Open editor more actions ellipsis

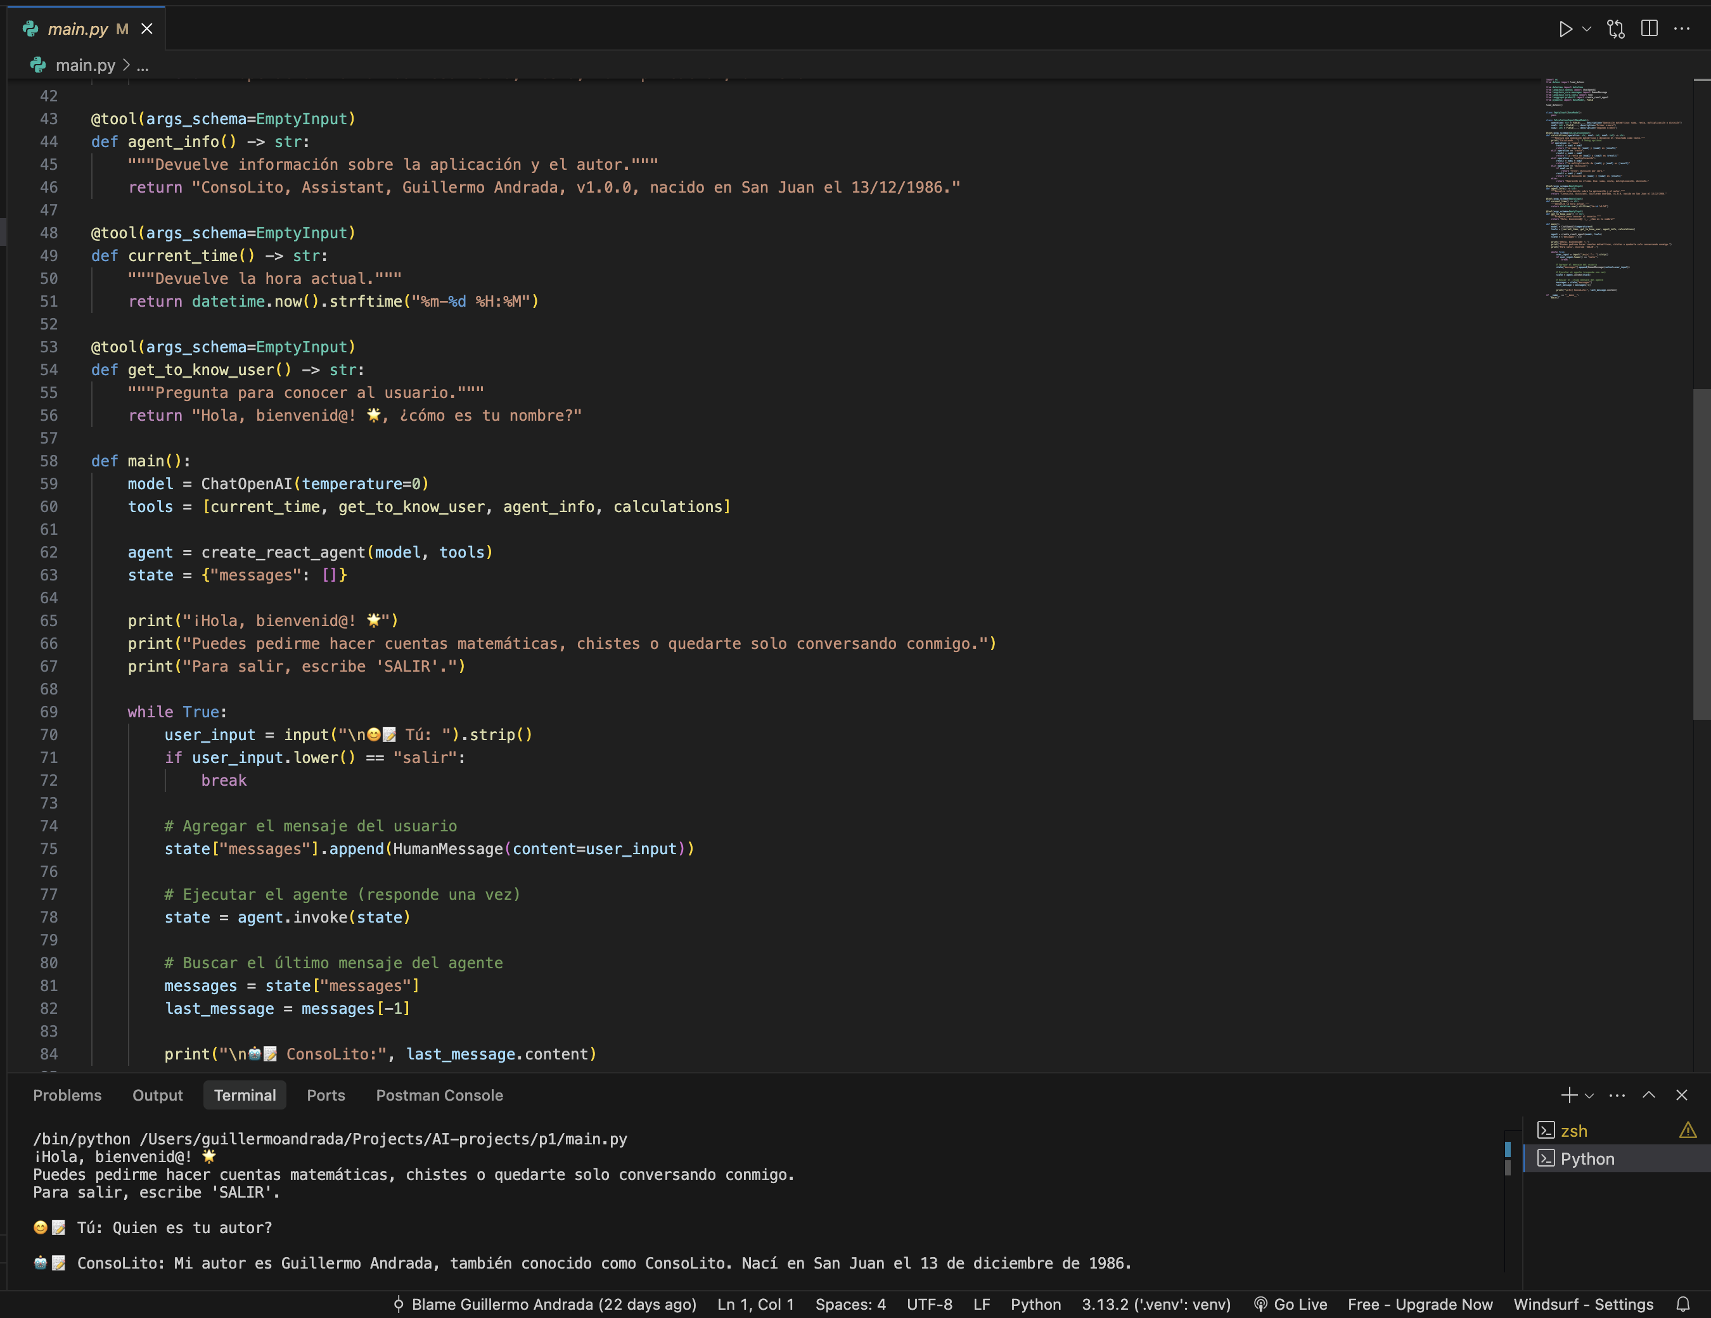1682,29
